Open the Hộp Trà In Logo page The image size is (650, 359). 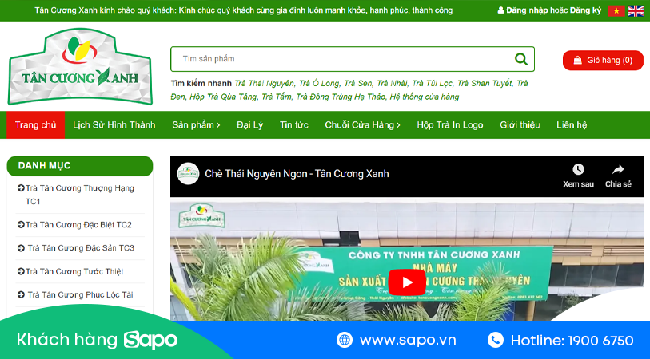(x=449, y=125)
